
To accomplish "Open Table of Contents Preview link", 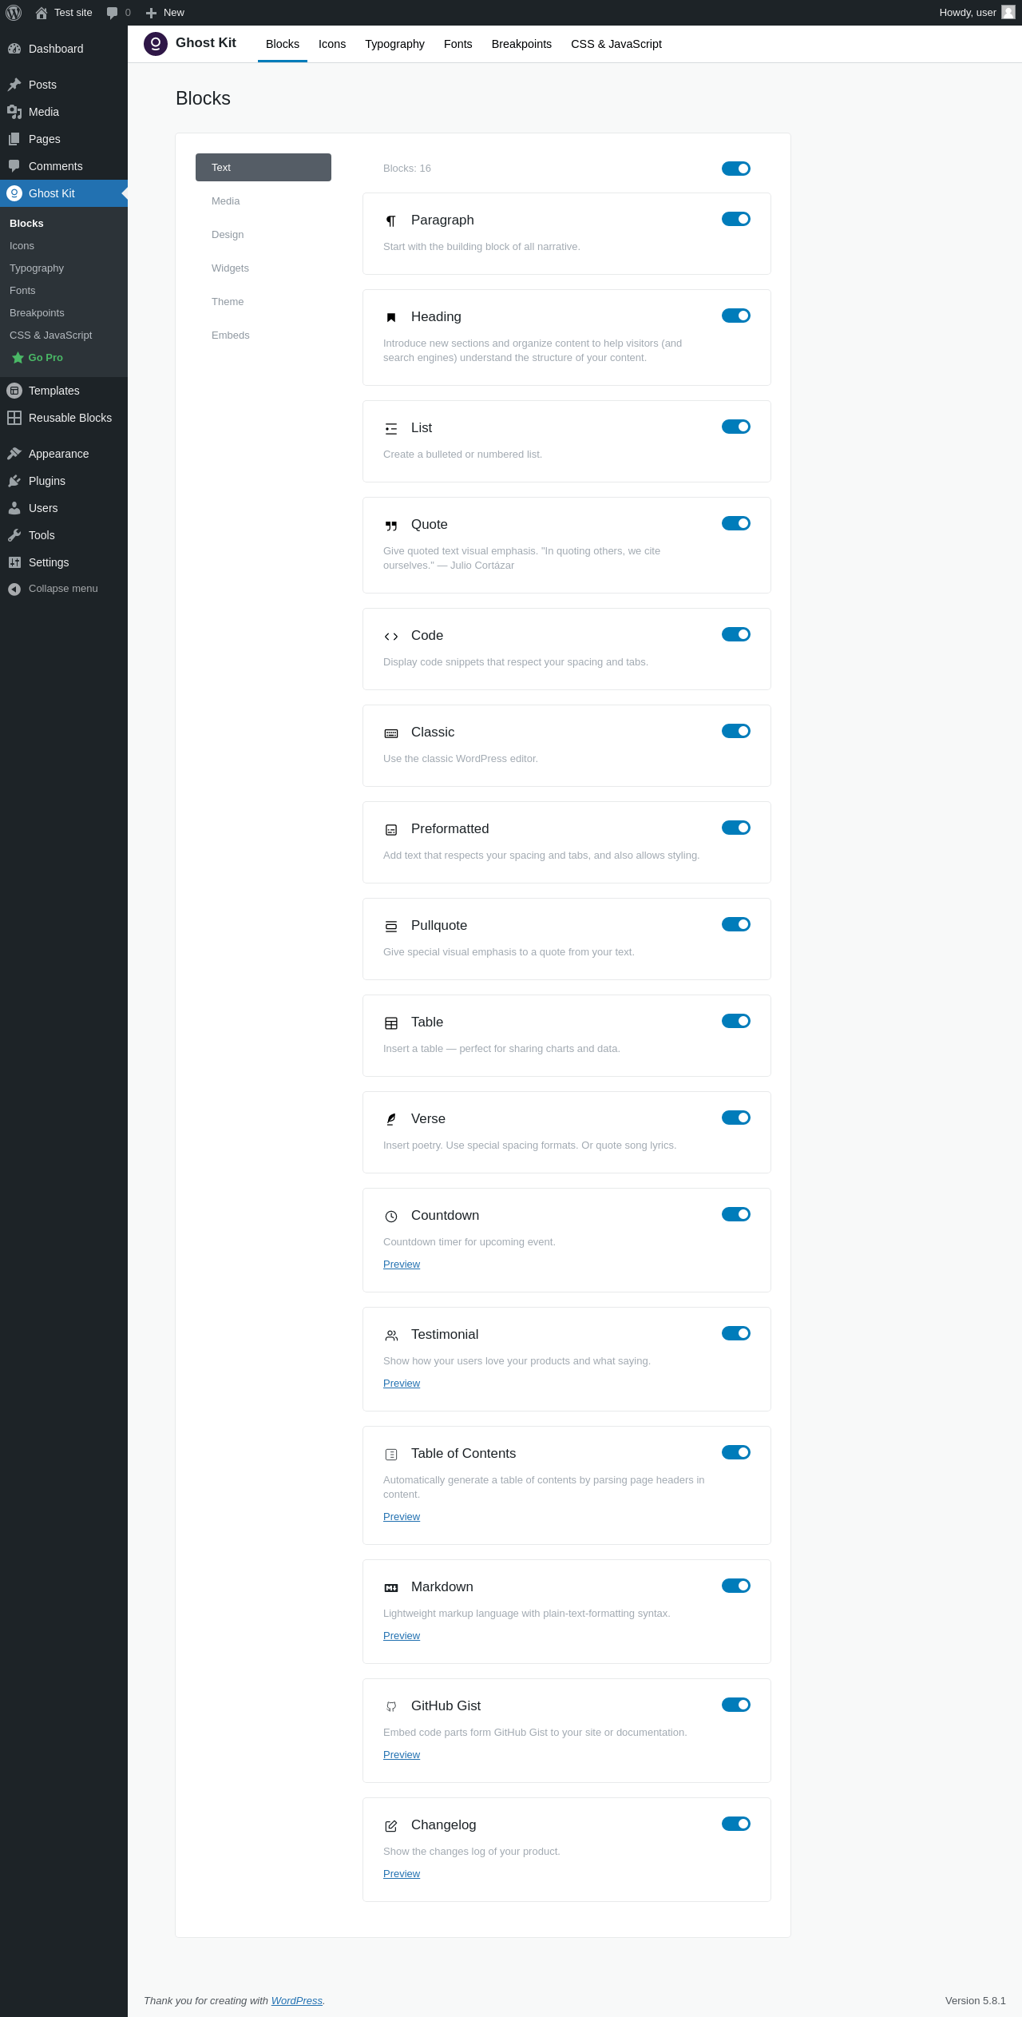I will [402, 1517].
